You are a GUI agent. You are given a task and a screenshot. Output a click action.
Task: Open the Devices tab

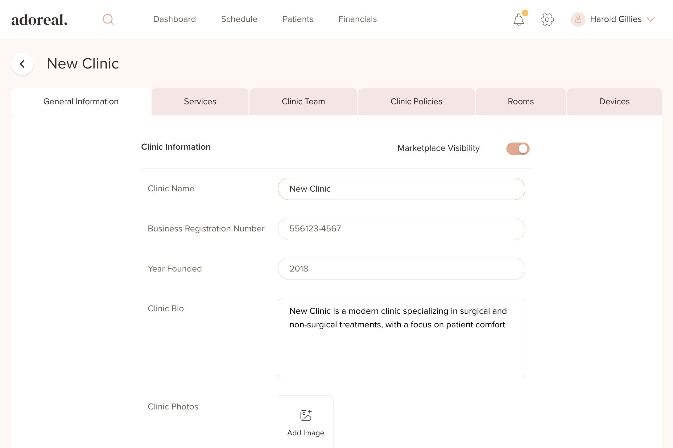click(614, 102)
